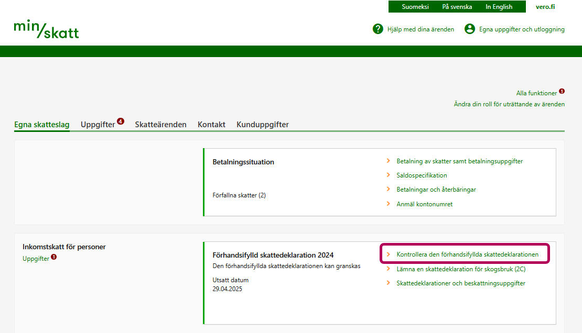Click the notification badge on Uppgifter tab
582x333 pixels.
pyautogui.click(x=121, y=121)
